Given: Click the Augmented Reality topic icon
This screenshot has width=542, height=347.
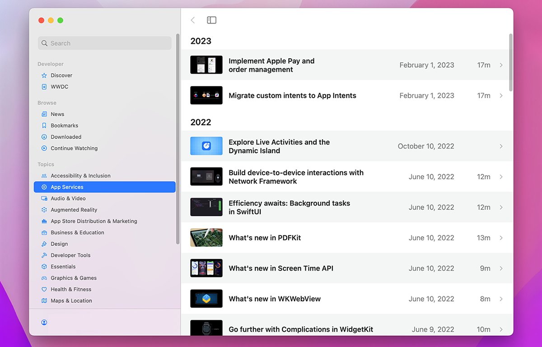Looking at the screenshot, I should coord(44,210).
